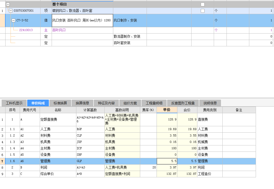Click the 整个项目 title cell
Image resolution: width=274 pixels, height=189 pixels.
(x=82, y=4)
